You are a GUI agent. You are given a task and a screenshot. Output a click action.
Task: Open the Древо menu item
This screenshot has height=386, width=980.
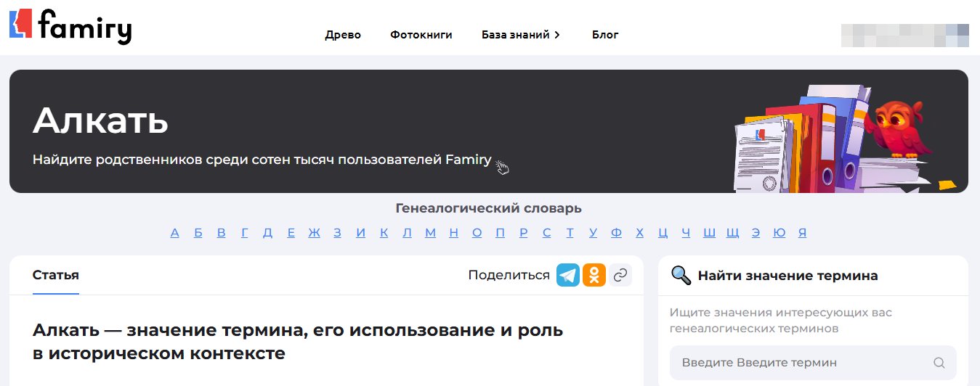pos(343,34)
